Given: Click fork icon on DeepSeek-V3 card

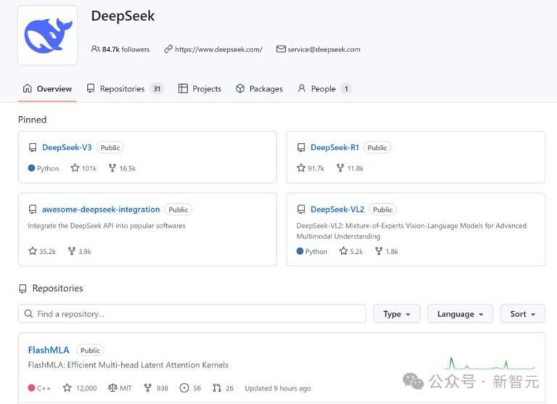Looking at the screenshot, I should point(112,168).
